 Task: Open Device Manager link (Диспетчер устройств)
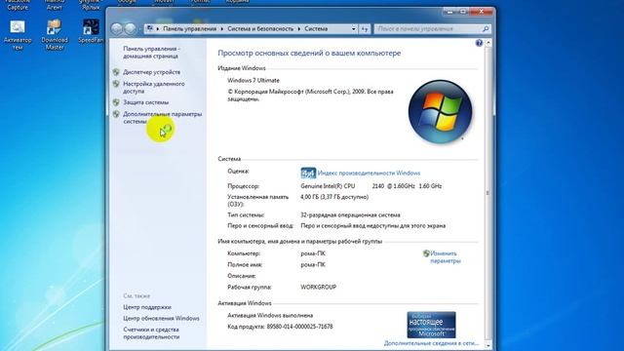tap(152, 72)
